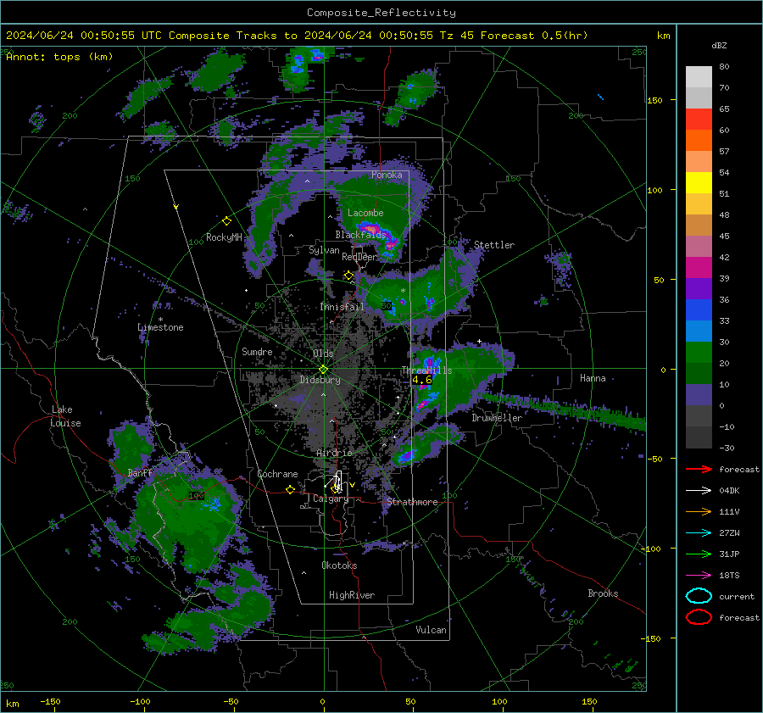
Task: Click the Banff city label
Action: pyautogui.click(x=140, y=472)
